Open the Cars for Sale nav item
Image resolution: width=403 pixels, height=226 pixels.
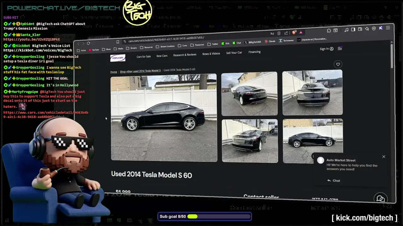144,56
